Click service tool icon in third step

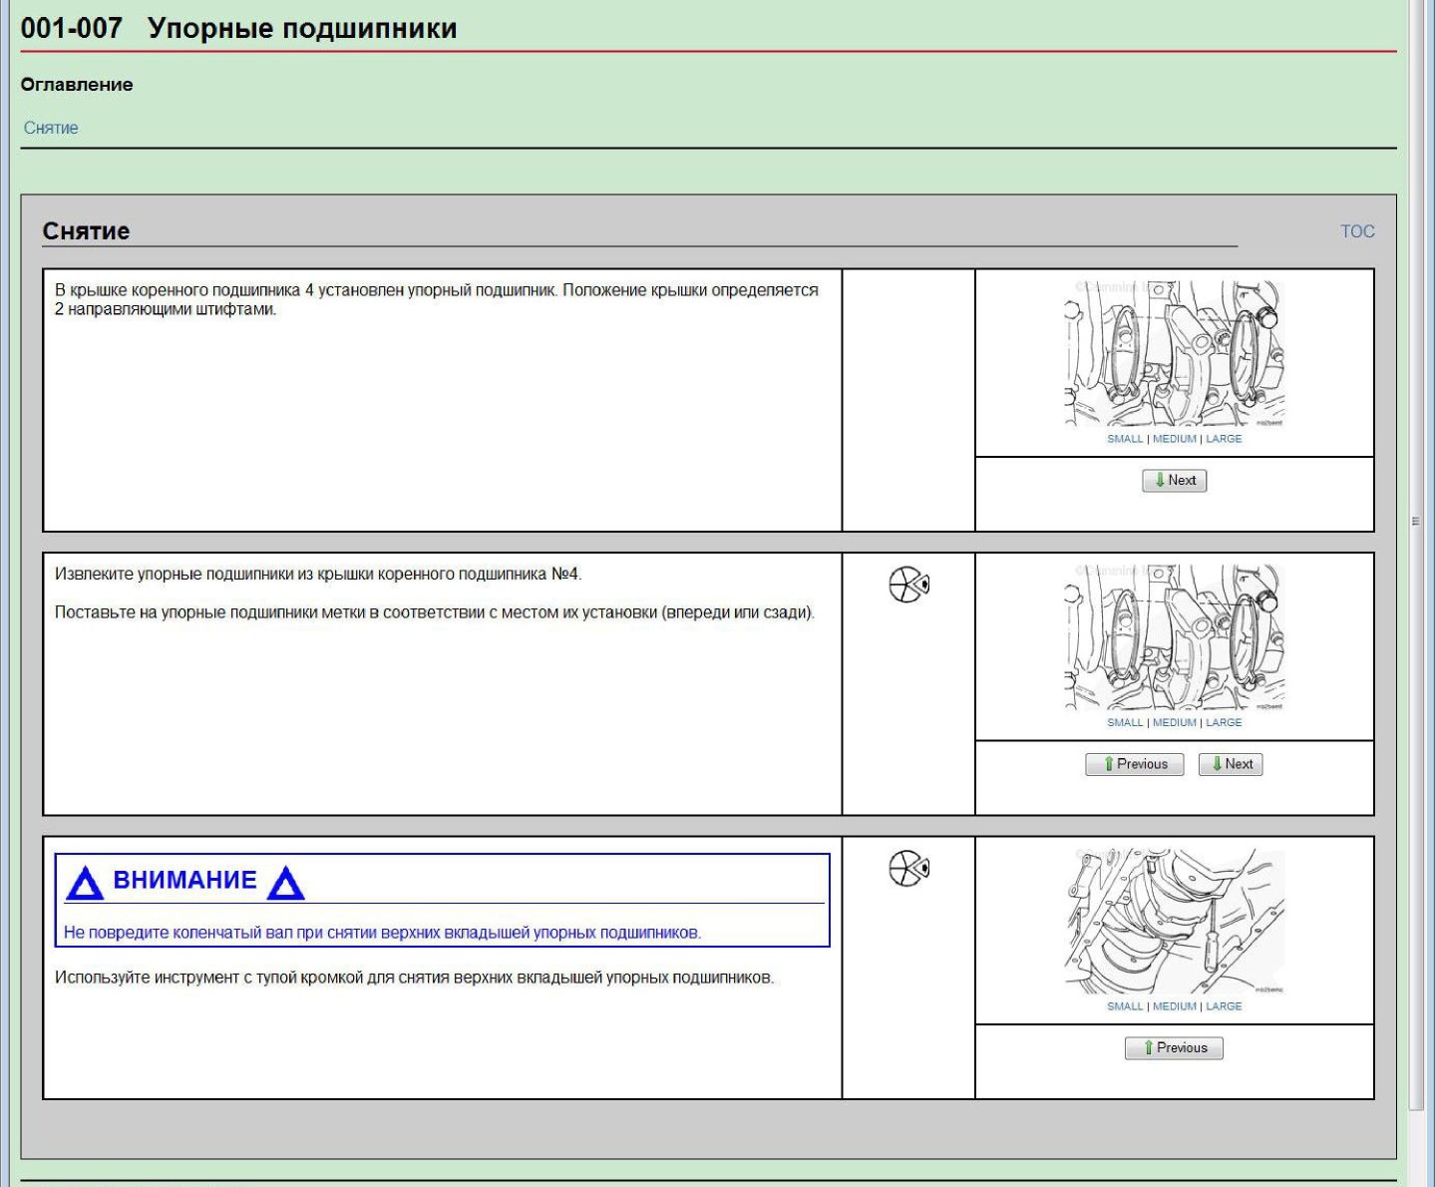[x=908, y=868]
